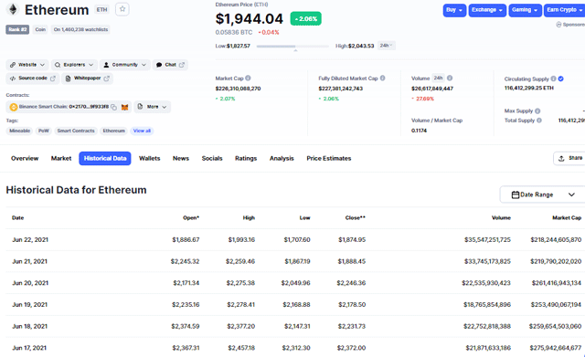Open the Price Estimates tab

pos(329,158)
